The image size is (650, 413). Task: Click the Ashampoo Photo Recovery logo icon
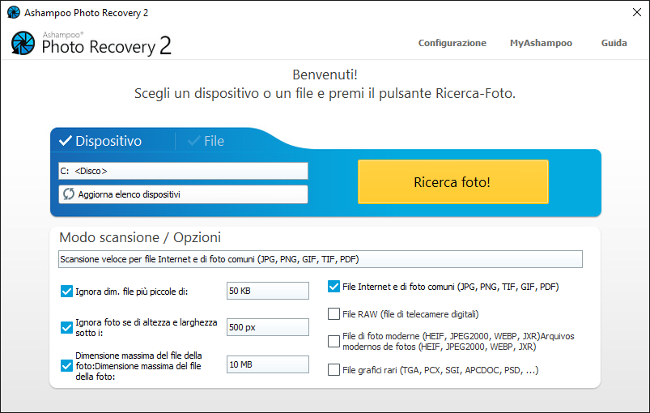(23, 43)
